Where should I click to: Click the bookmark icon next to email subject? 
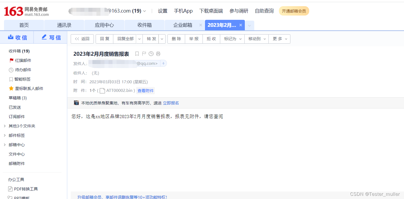pyautogui.click(x=137, y=54)
